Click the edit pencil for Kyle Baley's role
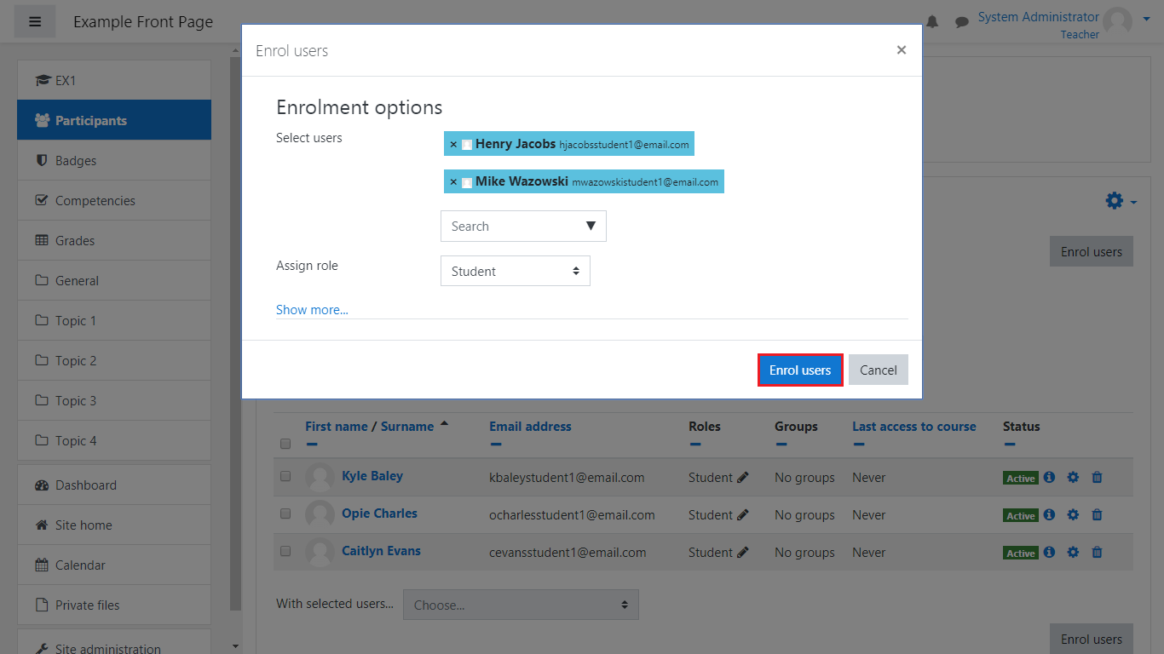Image resolution: width=1164 pixels, height=654 pixels. pyautogui.click(x=743, y=478)
